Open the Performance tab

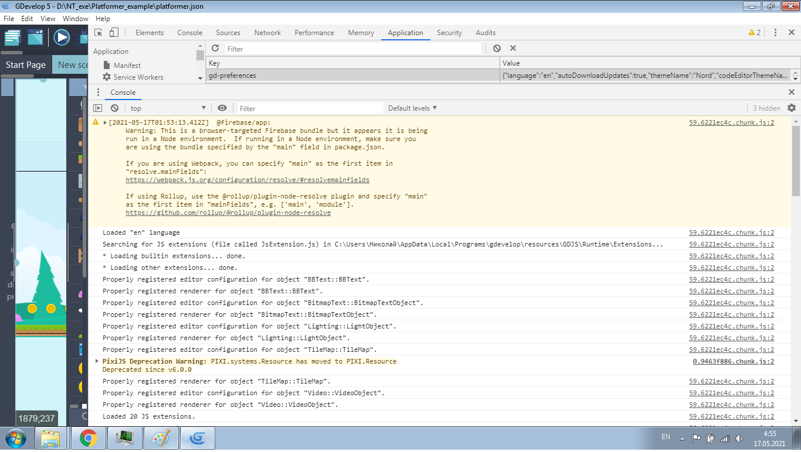[x=314, y=33]
